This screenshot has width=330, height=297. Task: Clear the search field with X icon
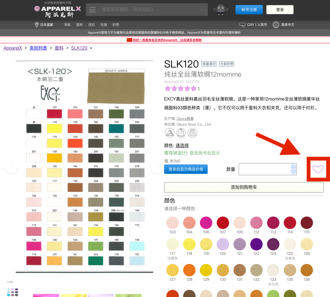click(202, 10)
